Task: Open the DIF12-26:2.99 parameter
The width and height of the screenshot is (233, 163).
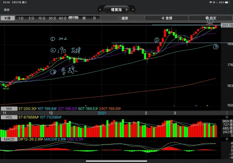Action: pyautogui.click(x=31, y=139)
